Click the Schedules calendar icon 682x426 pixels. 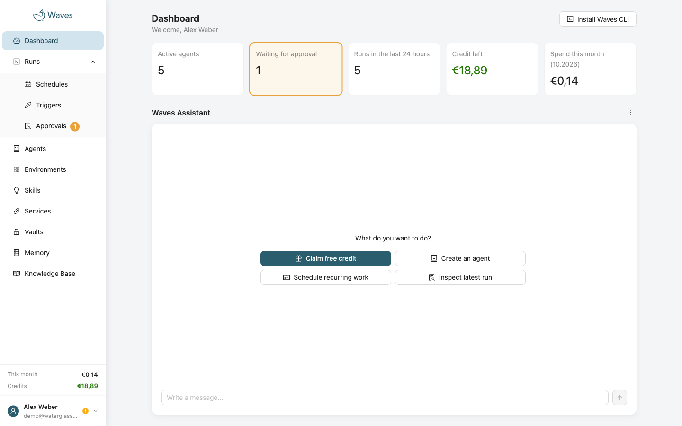(x=28, y=84)
